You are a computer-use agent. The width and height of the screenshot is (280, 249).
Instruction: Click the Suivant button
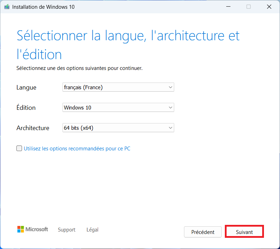(x=244, y=232)
